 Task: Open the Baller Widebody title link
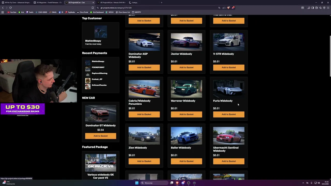[181, 148]
